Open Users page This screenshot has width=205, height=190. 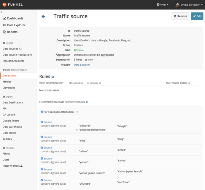(6, 160)
